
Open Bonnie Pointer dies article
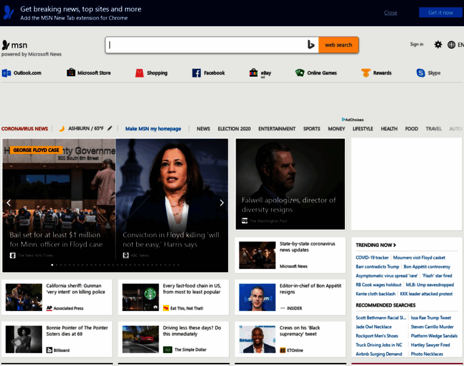[x=57, y=339]
